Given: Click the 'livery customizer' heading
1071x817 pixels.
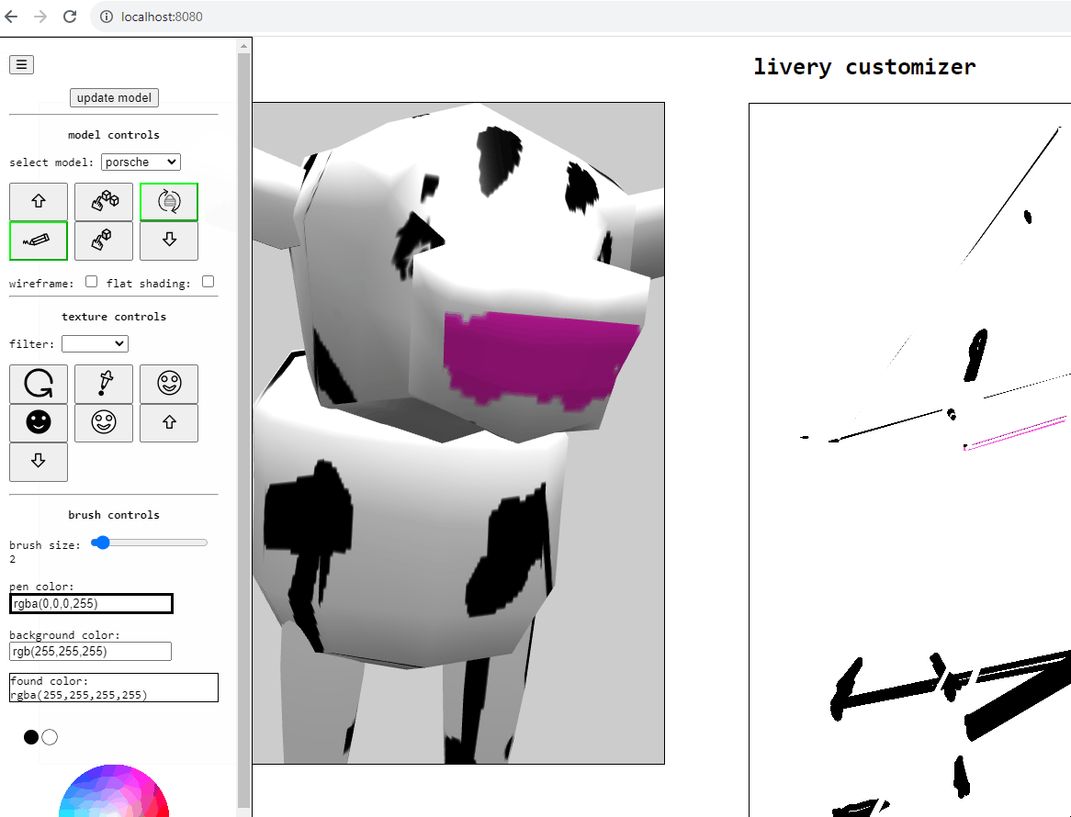Looking at the screenshot, I should pyautogui.click(x=864, y=67).
